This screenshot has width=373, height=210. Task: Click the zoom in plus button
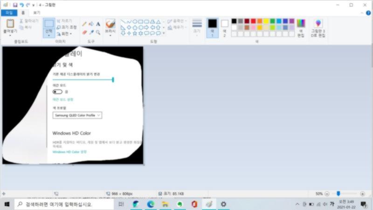click(363, 194)
